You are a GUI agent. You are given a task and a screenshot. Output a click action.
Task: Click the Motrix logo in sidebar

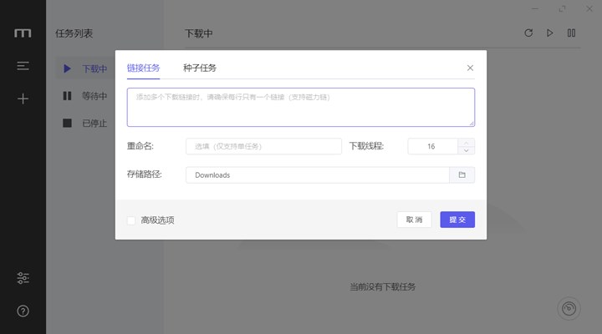point(23,33)
